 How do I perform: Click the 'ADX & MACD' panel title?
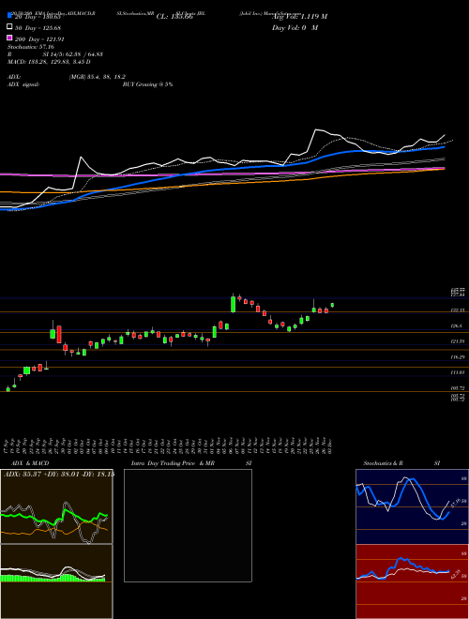(30, 463)
